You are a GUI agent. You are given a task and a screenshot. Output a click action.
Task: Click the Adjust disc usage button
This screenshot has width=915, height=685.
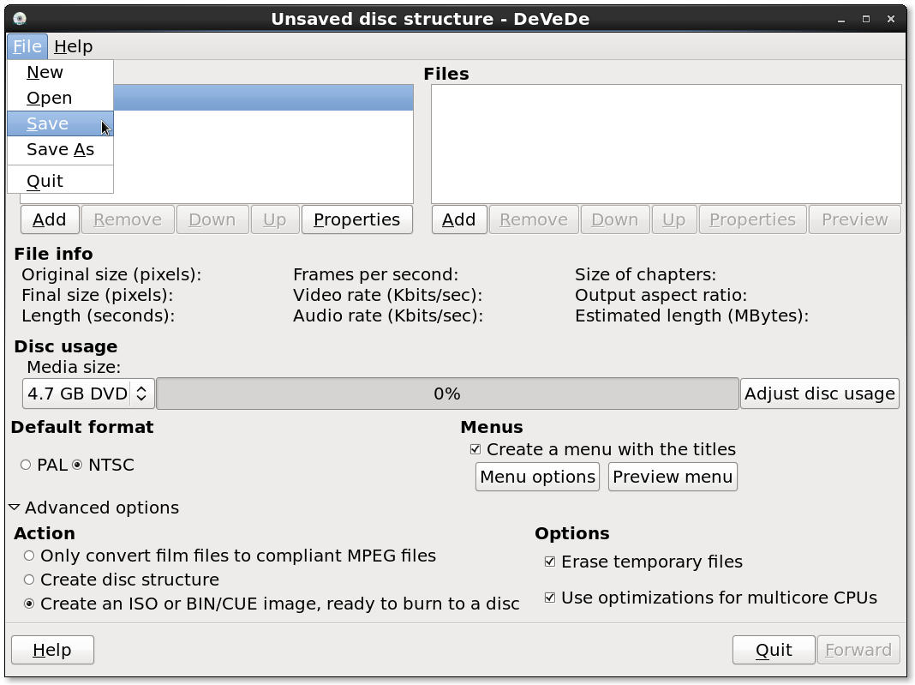820,394
